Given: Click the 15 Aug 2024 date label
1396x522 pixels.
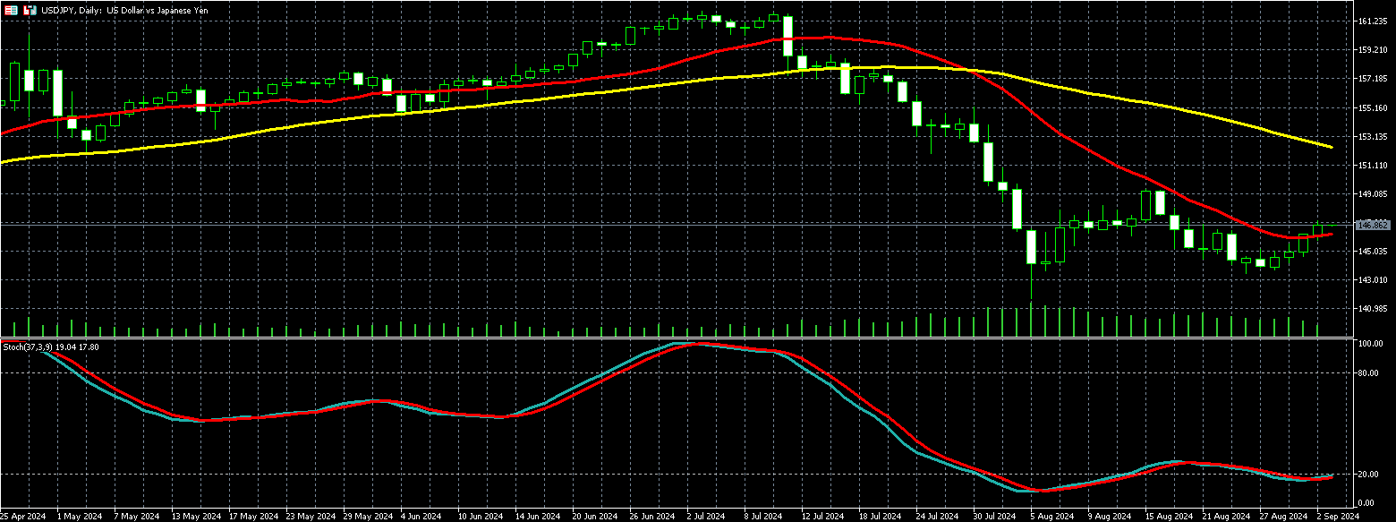Looking at the screenshot, I should tap(1169, 517).
